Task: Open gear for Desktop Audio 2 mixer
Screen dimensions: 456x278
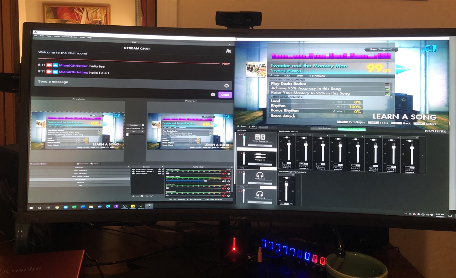Action: [x=229, y=196]
